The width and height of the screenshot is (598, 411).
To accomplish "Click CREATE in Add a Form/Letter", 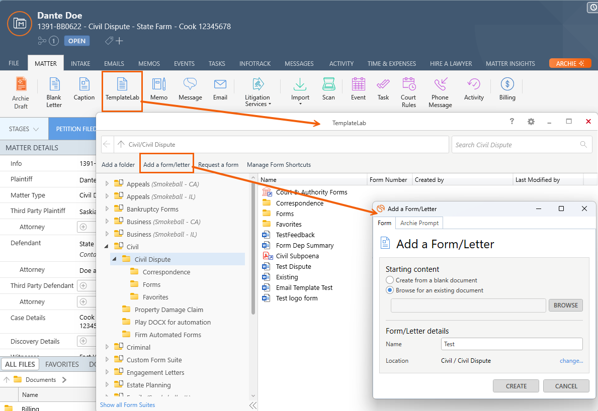I will [x=516, y=386].
